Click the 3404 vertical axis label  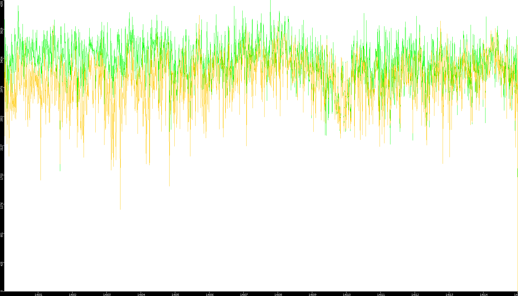point(2,60)
